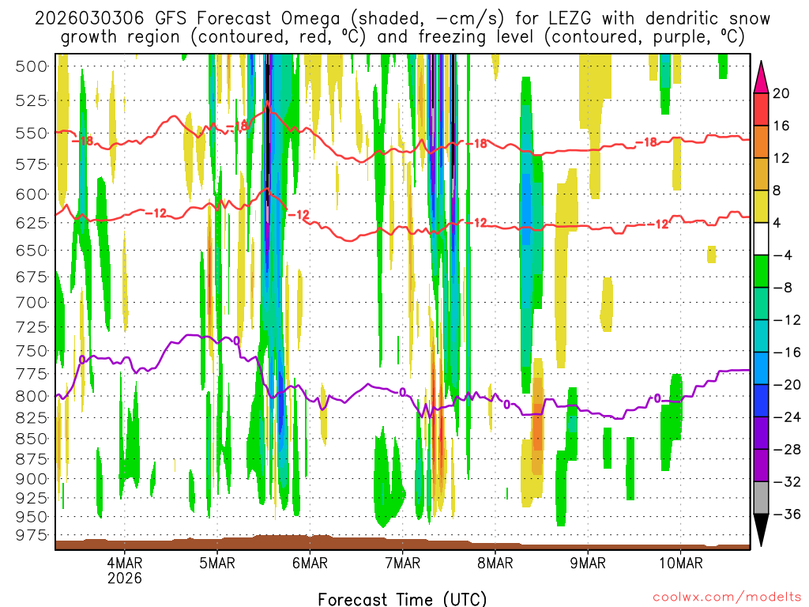This screenshot has width=809, height=607.
Task: Click the red color swatch between 16 and 20
Action: coord(761,109)
